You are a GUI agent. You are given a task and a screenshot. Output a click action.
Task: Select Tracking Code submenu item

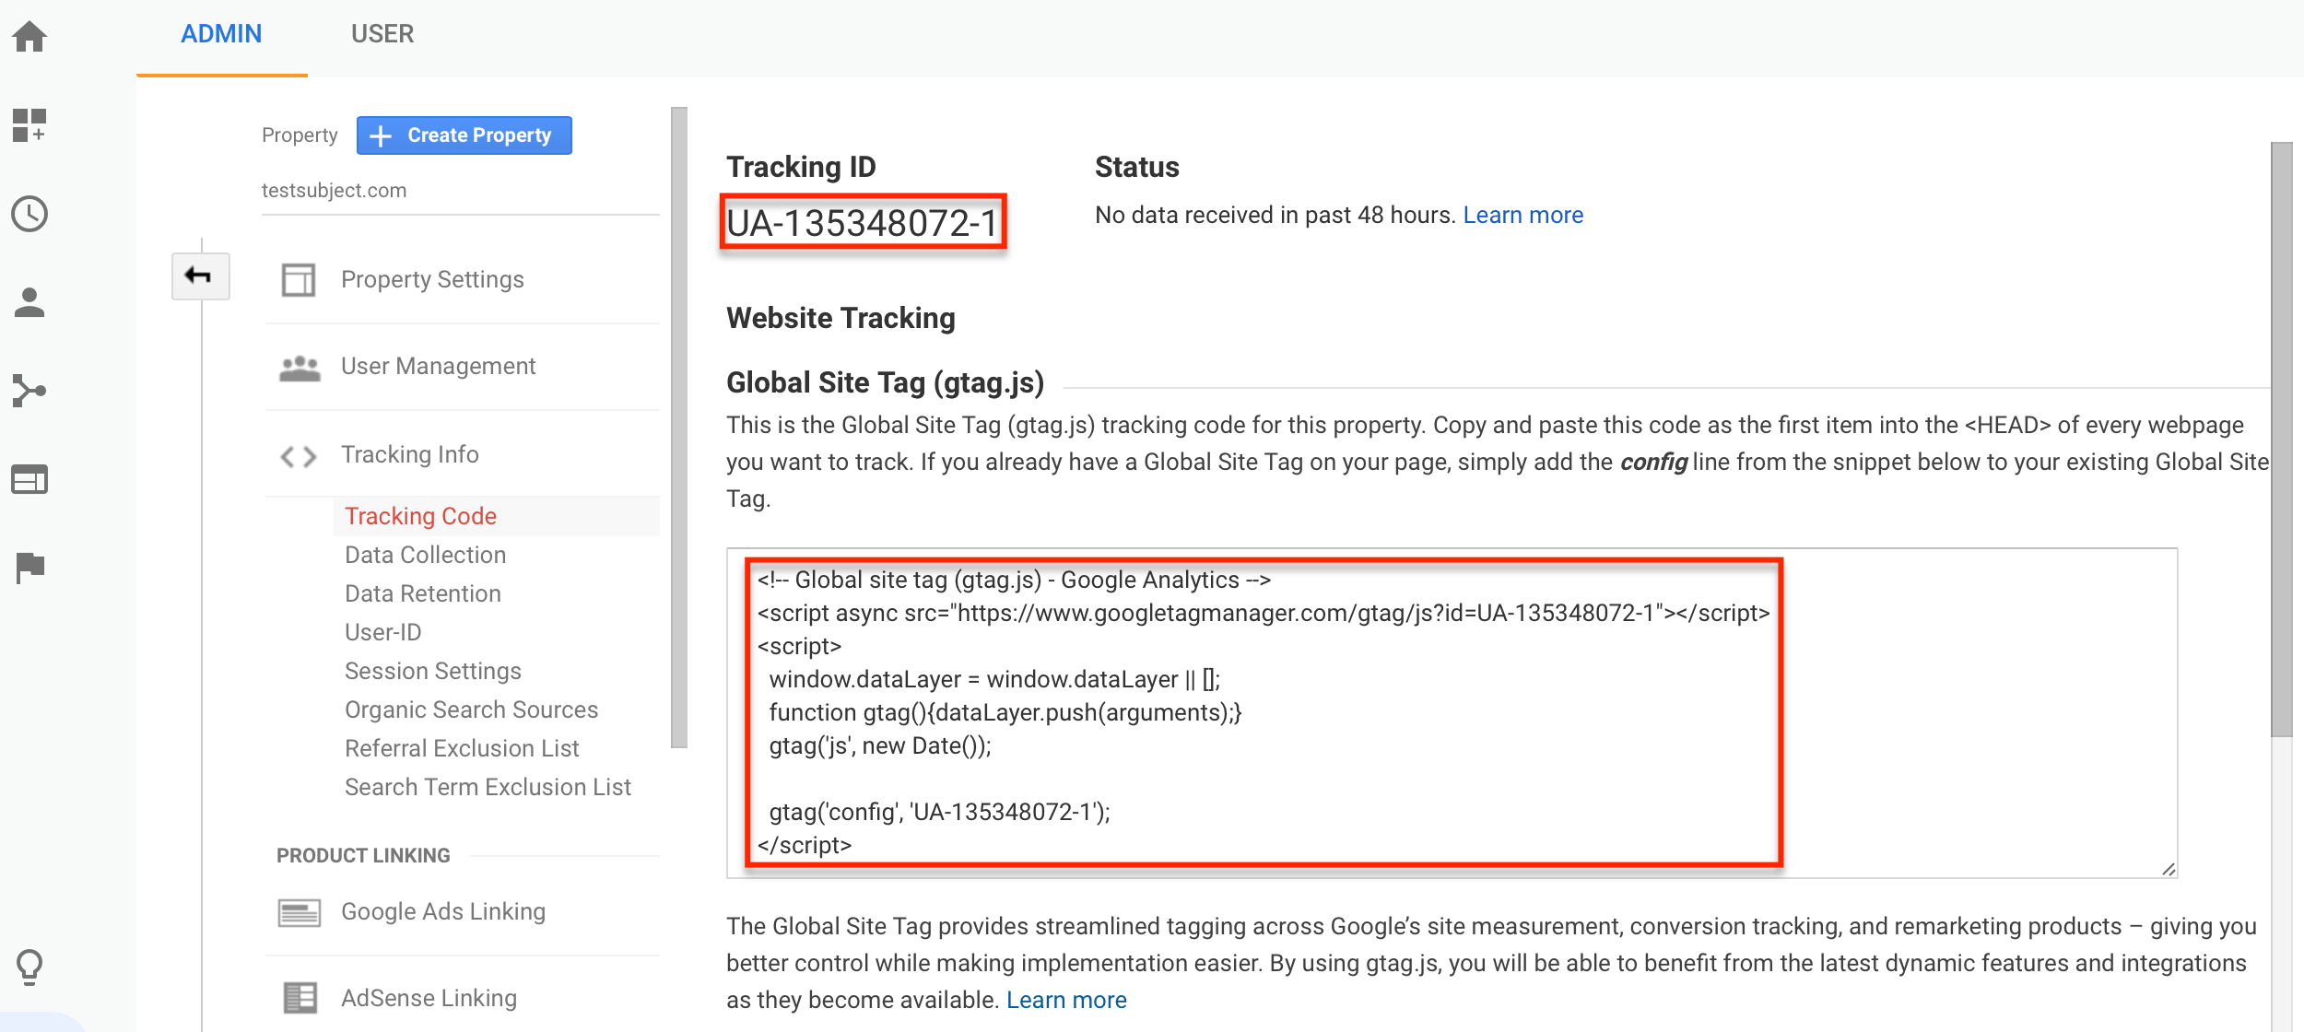(x=420, y=516)
